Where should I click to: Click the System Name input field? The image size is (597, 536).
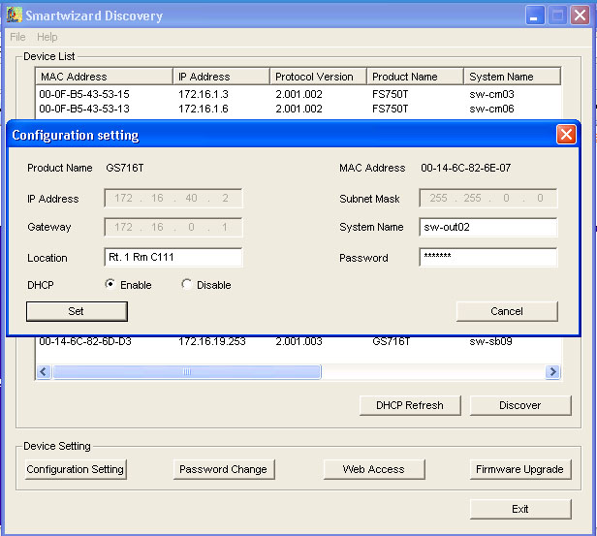coord(488,227)
